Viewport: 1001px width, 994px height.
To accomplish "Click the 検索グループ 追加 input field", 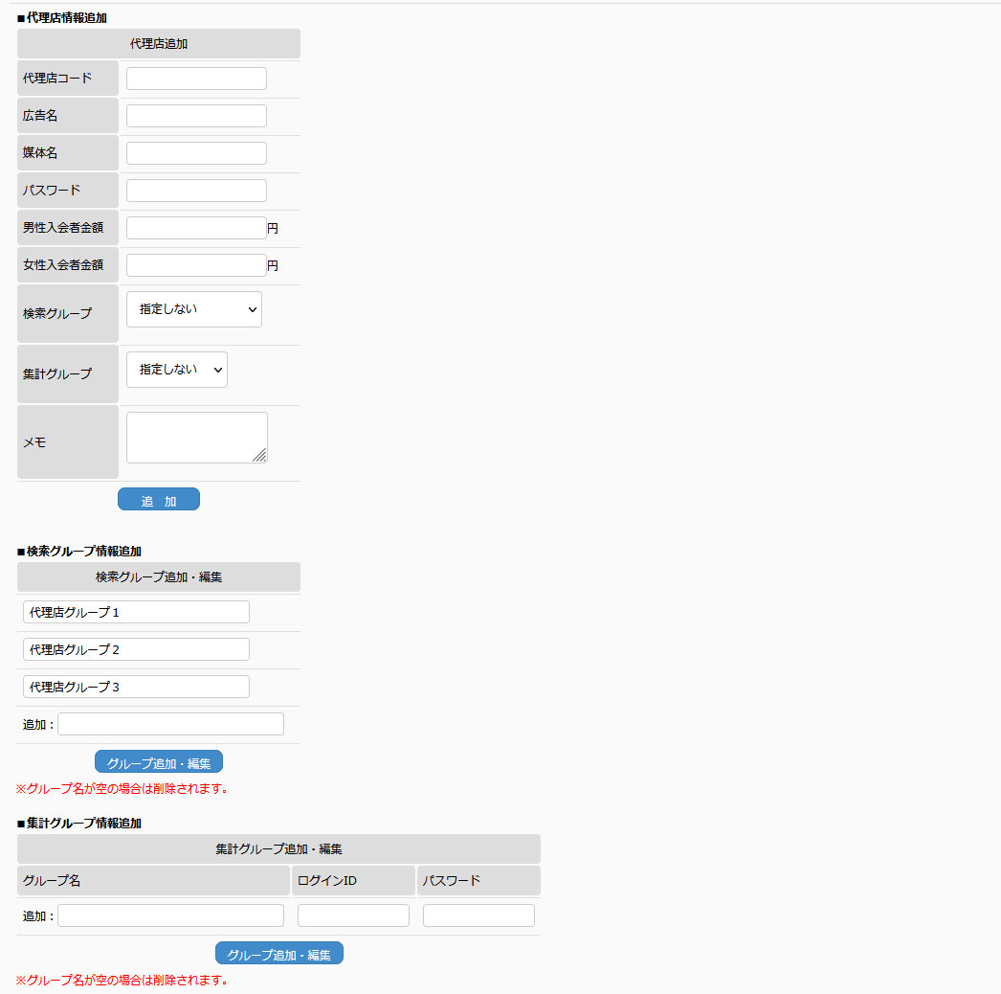I will point(170,724).
